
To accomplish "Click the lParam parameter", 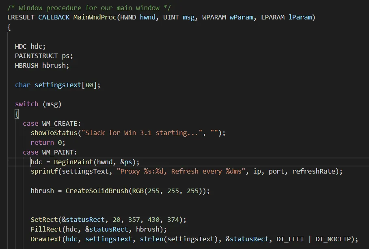I will pyautogui.click(x=300, y=17).
